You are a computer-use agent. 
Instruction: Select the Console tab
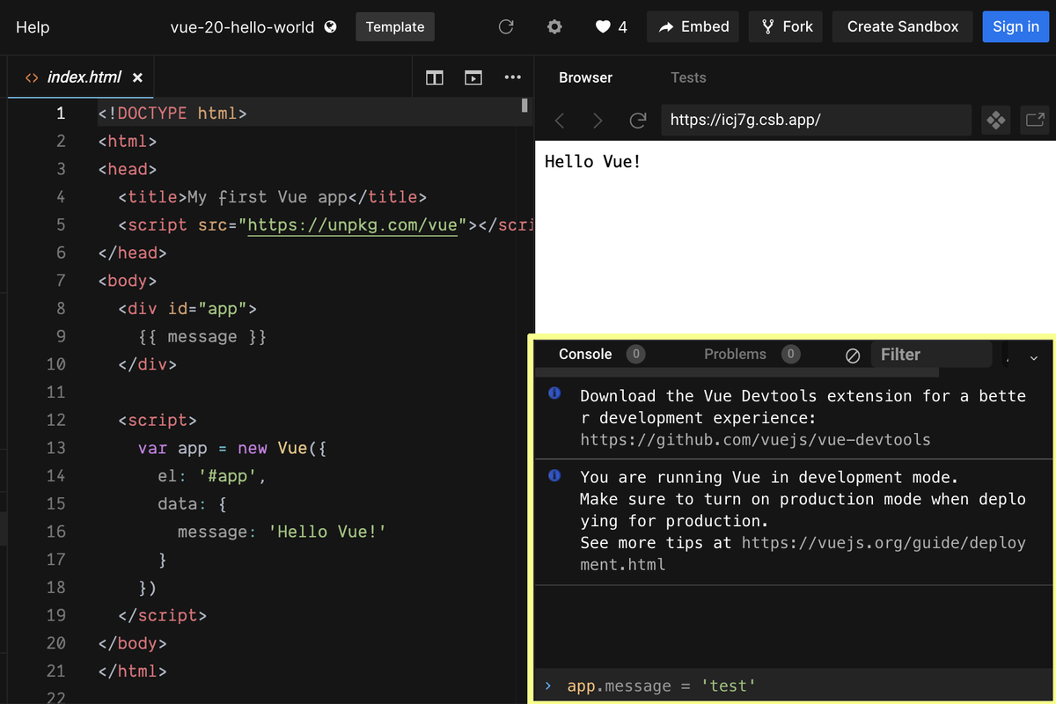[585, 354]
